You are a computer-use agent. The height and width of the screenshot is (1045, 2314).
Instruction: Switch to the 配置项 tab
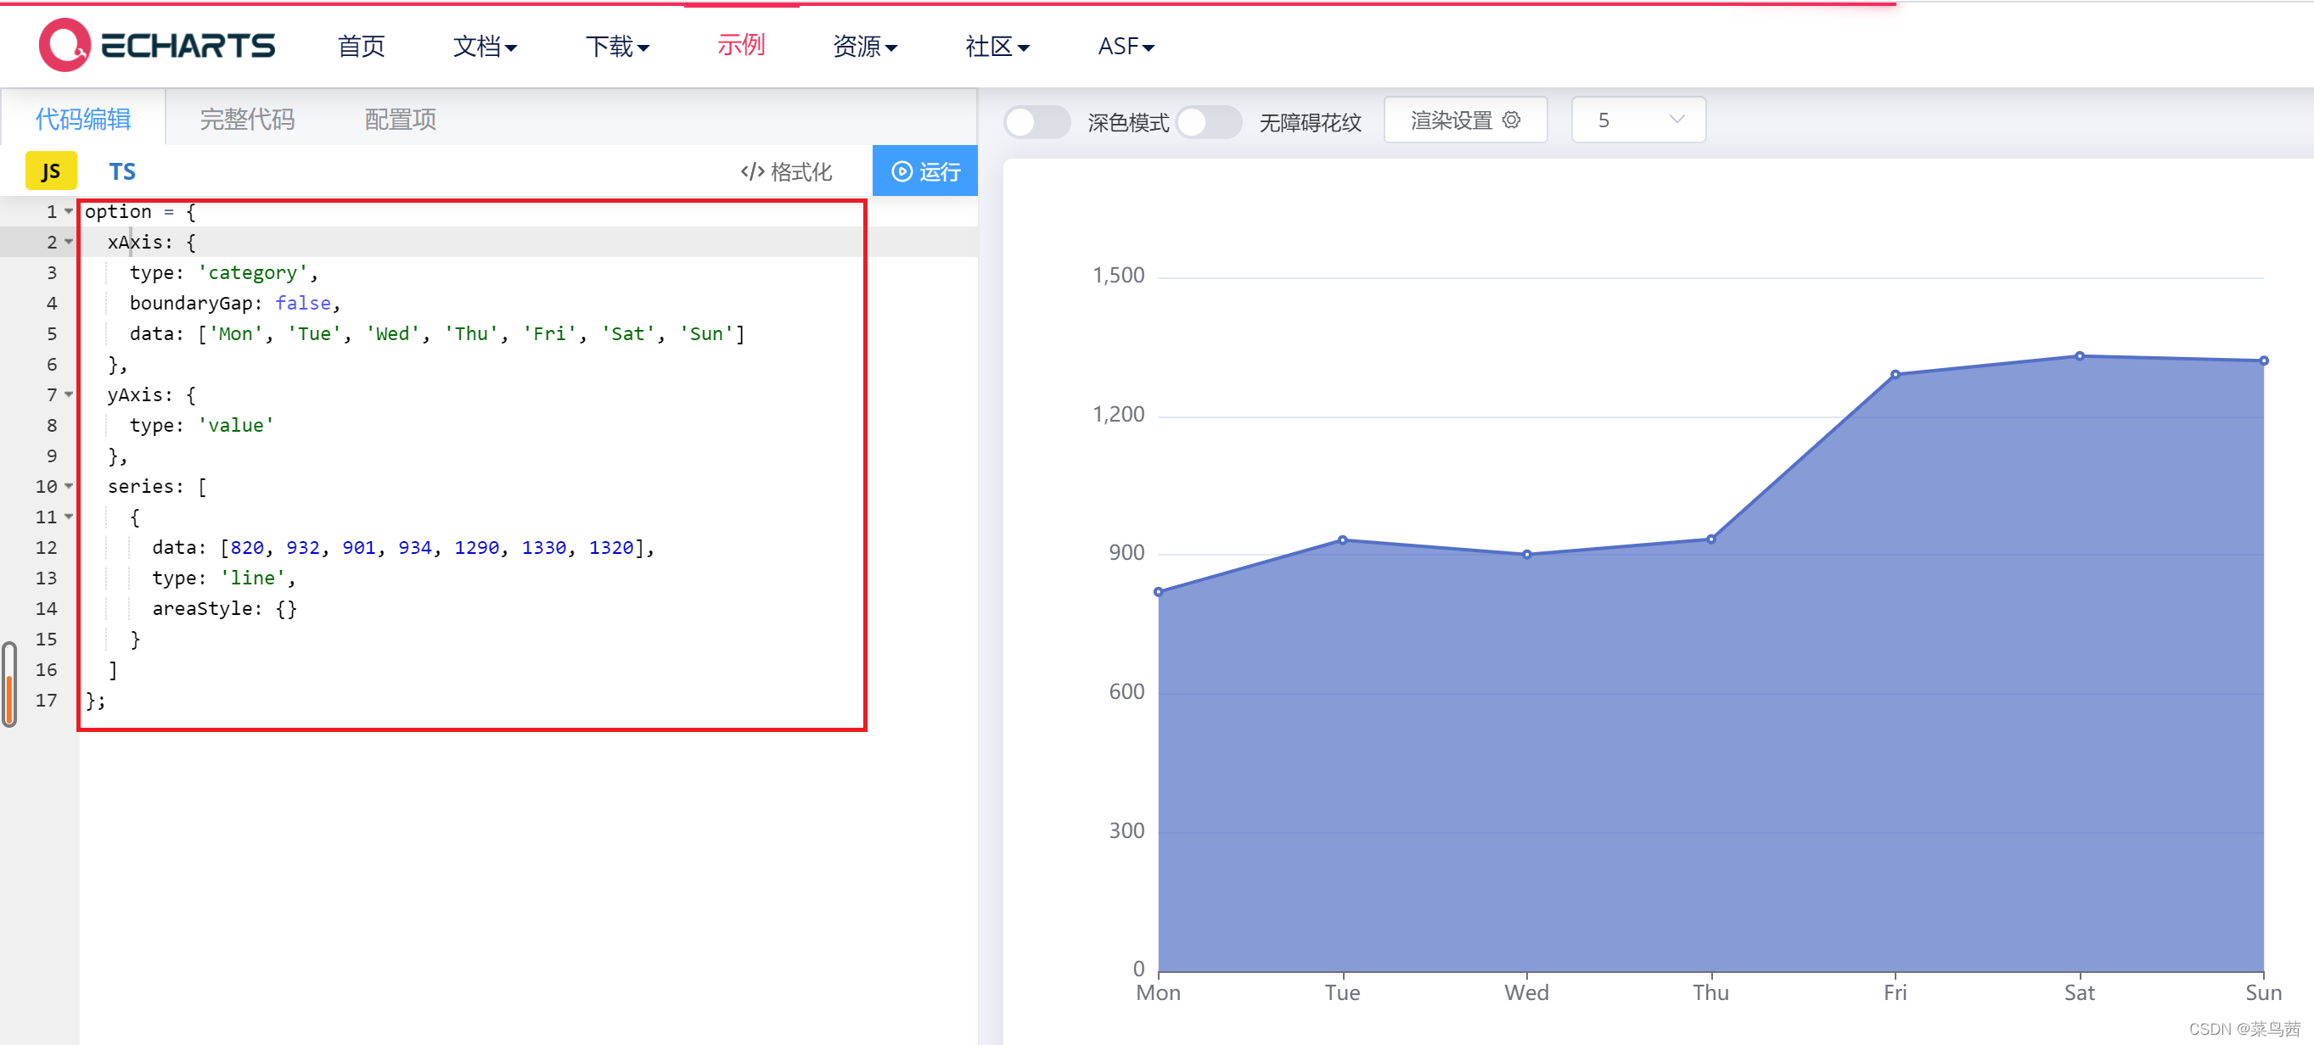coord(400,119)
